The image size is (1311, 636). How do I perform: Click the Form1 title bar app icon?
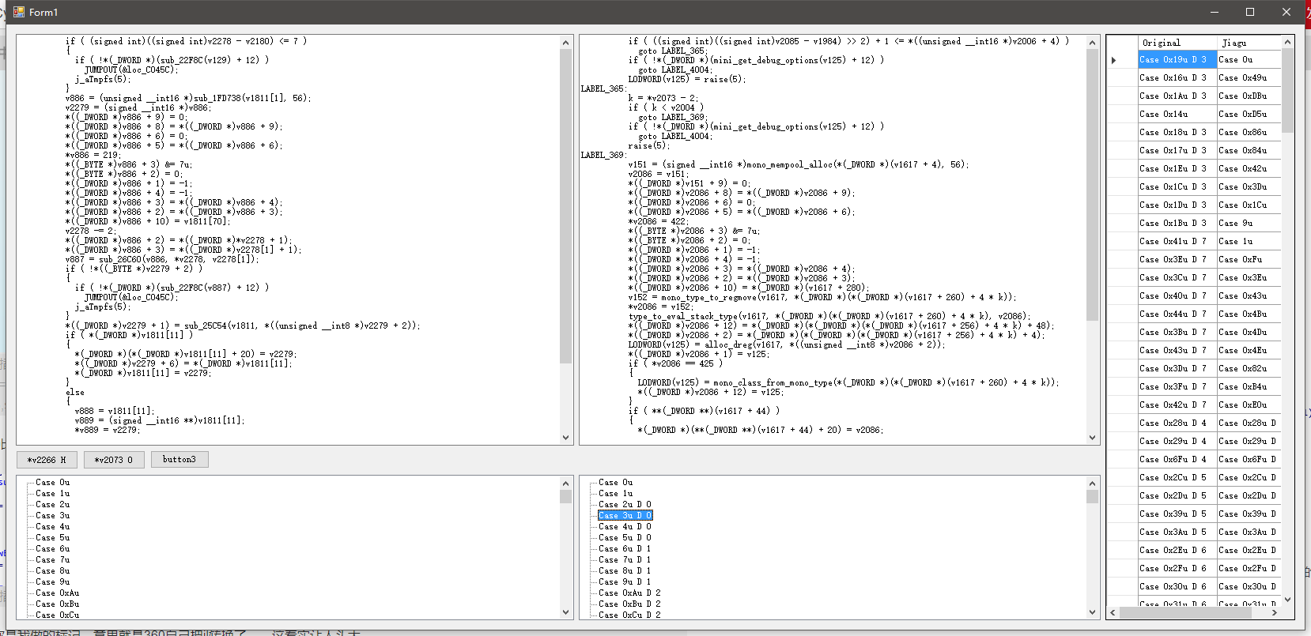tap(19, 12)
